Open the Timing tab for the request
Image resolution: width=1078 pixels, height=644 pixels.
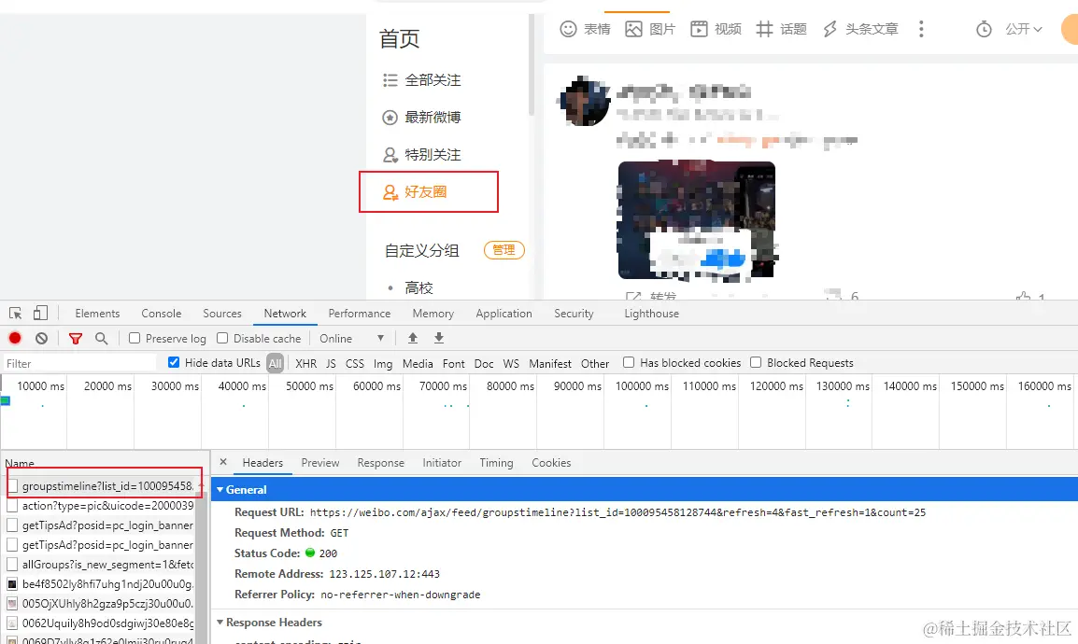tap(496, 462)
